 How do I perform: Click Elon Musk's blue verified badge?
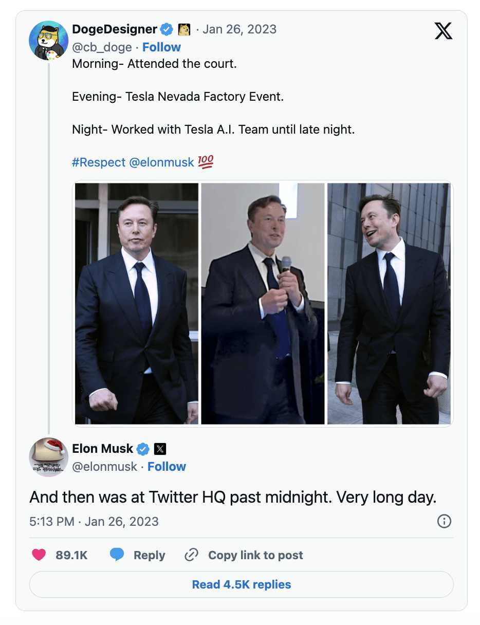[x=143, y=449]
